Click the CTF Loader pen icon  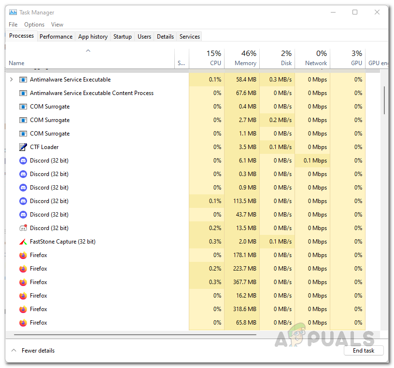(x=23, y=147)
